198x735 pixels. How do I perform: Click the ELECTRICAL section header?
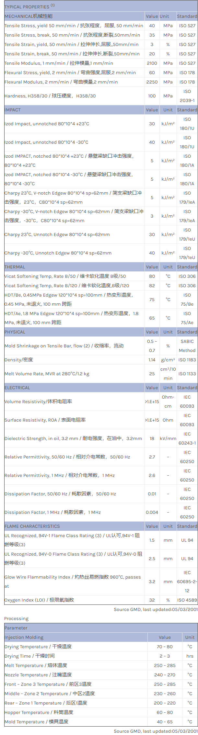tap(17, 388)
